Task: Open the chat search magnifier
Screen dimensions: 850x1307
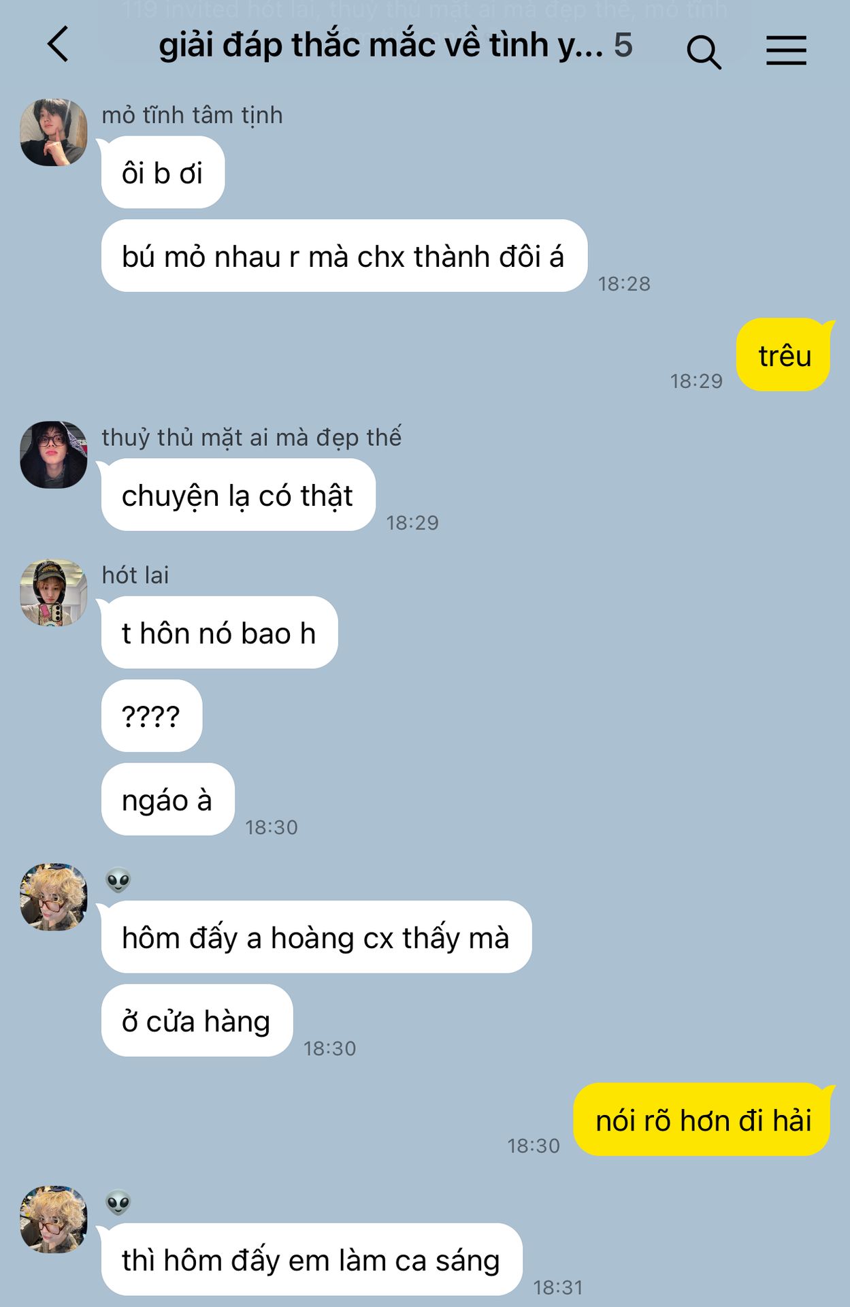Action: 704,52
